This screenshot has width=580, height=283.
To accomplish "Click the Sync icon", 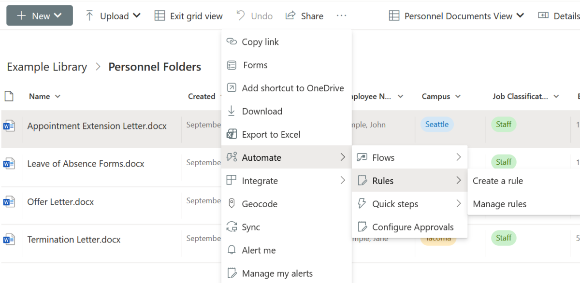I will pos(232,227).
